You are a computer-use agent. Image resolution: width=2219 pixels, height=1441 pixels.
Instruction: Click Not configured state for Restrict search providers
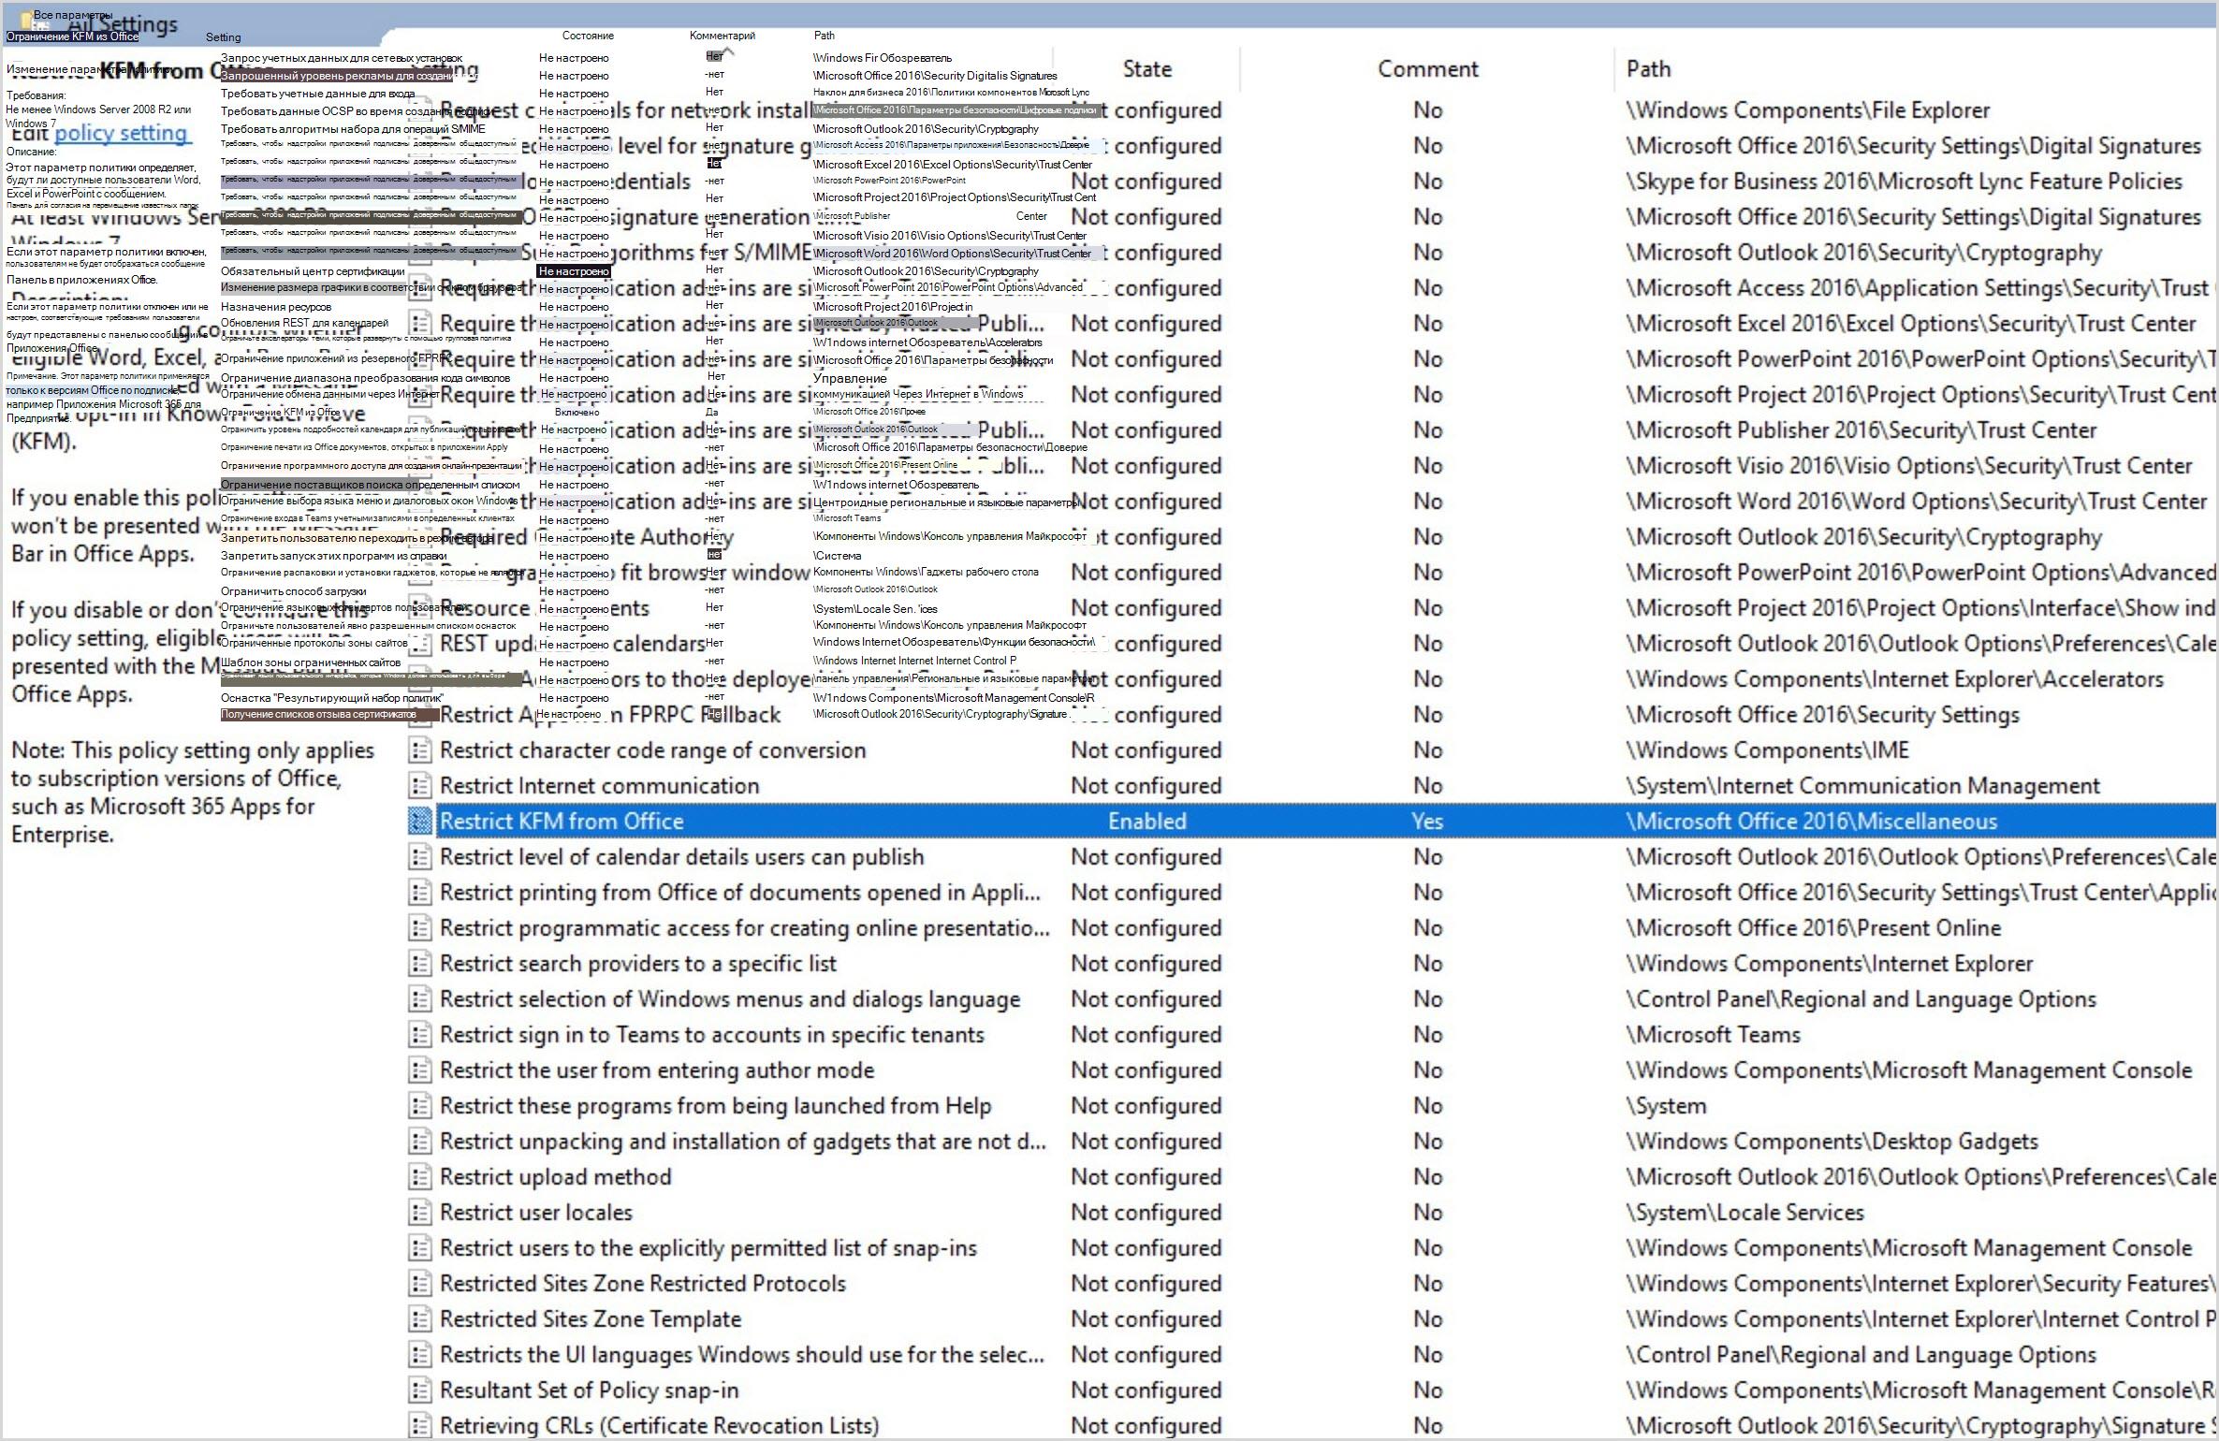point(1146,964)
